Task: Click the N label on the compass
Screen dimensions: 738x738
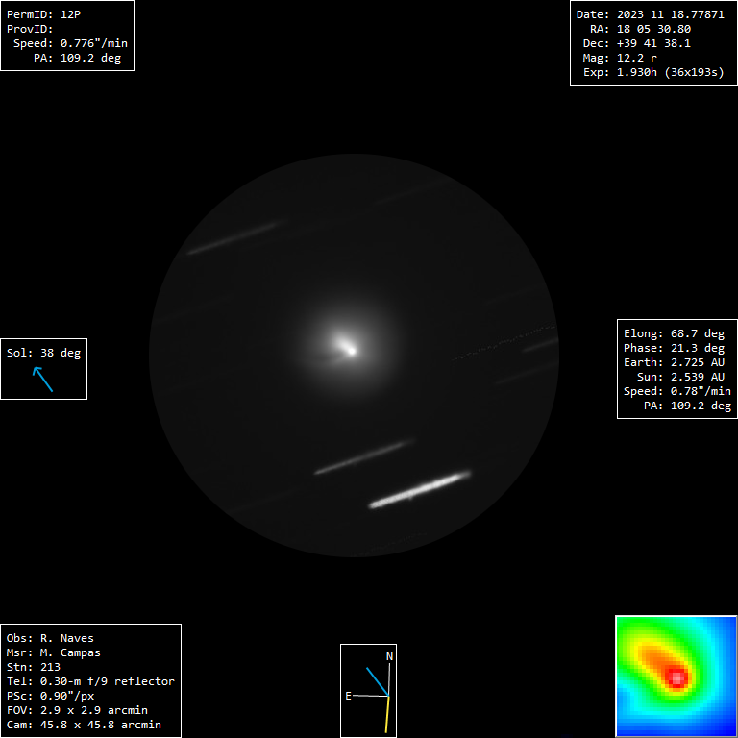Action: (389, 656)
